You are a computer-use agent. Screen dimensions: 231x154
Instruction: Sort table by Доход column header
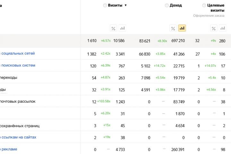pos(176,5)
